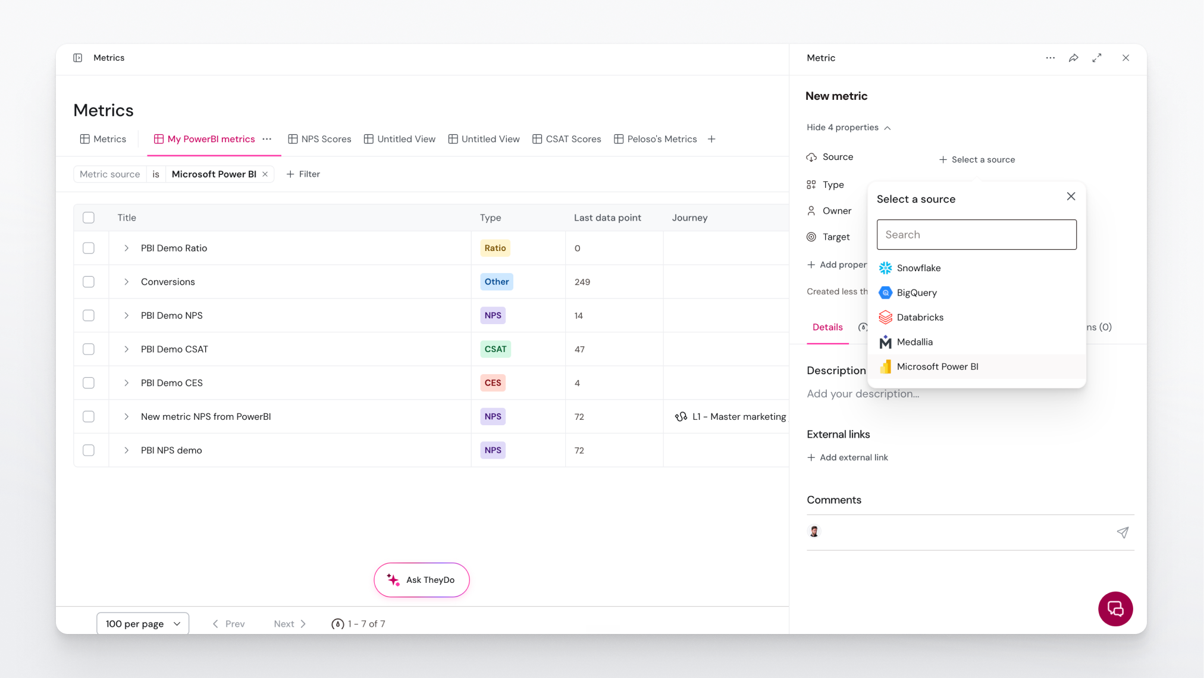Open the NPS Scores view tab
The height and width of the screenshot is (678, 1204).
[319, 139]
